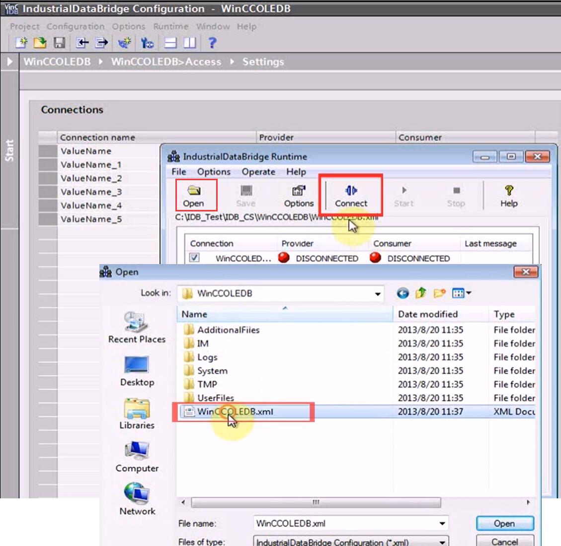Click the Open button in Open dialog

tap(505, 524)
